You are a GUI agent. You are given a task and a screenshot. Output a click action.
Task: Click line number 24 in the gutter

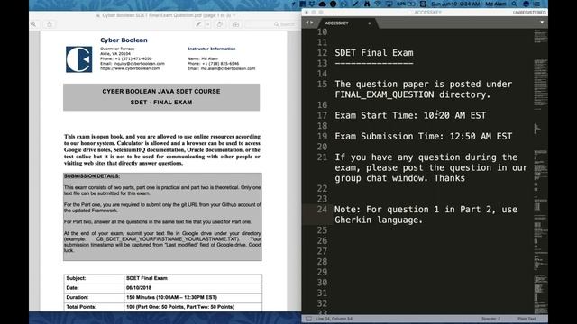point(322,210)
